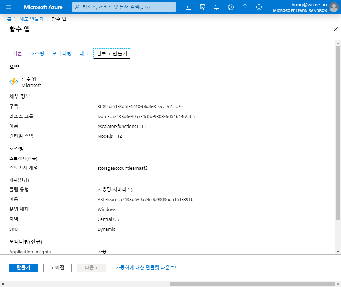Open the feedback smiley icon
This screenshot has width=341, height=287.
tap(259, 7)
